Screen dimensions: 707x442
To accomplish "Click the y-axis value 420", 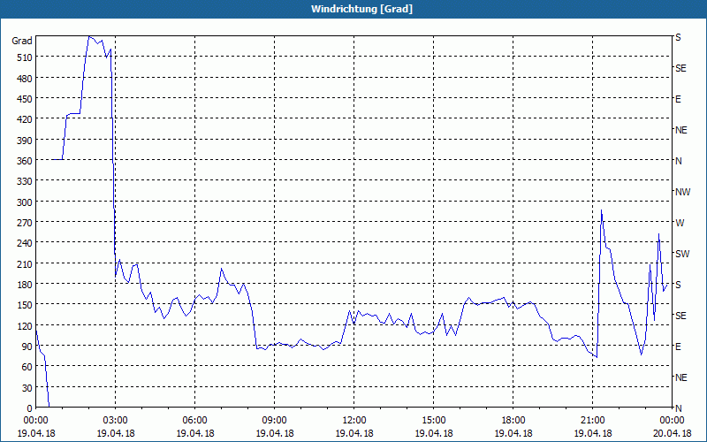I will 24,119.
